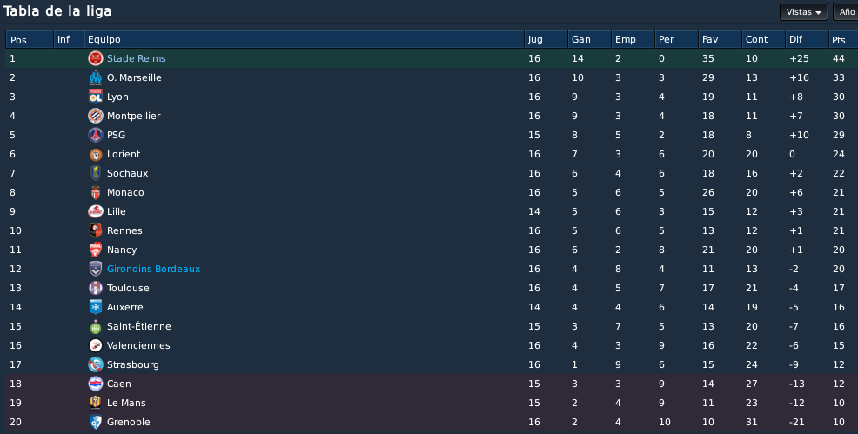Click the Saint-Étienne club crest icon
This screenshot has width=858, height=434.
click(x=96, y=326)
